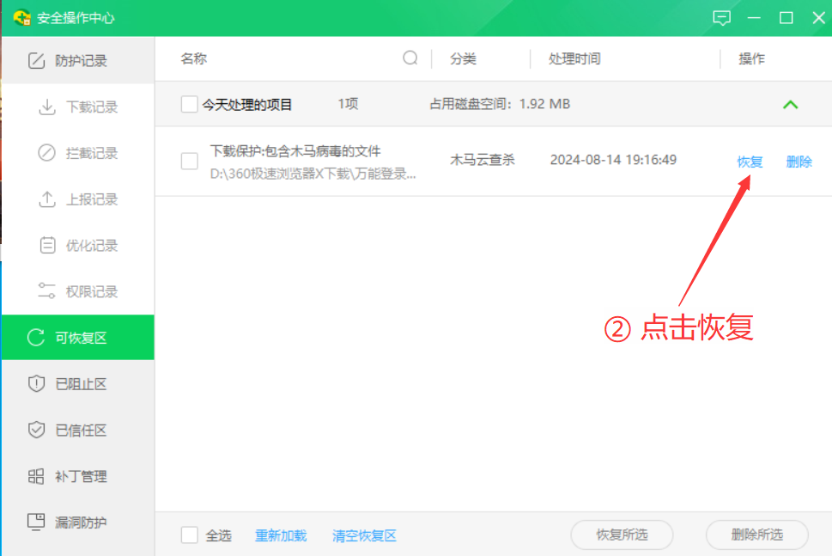Image resolution: width=832 pixels, height=556 pixels.
Task: Expand the 防护记录 sidebar section
Action: (77, 61)
